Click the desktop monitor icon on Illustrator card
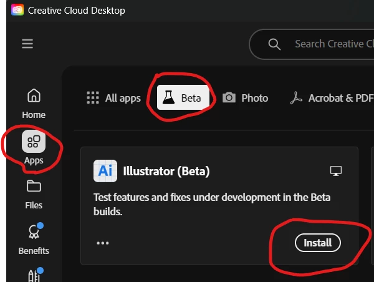 pos(336,171)
